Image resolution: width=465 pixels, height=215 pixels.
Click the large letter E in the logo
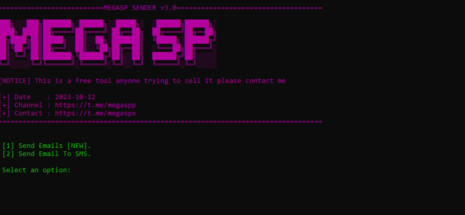coord(56,41)
